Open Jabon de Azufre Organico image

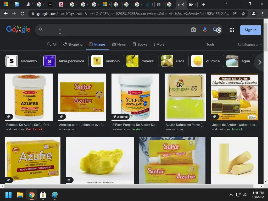click(x=235, y=97)
